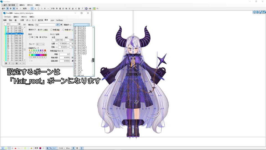Screen dimensions: 266x150
Task: Move the selected rigid body down
Action: coord(13,63)
